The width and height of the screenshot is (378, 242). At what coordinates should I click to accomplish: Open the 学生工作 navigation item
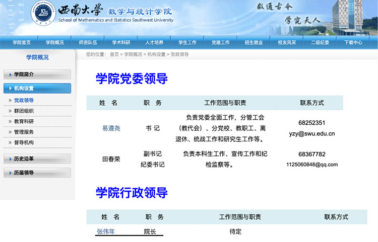point(187,43)
